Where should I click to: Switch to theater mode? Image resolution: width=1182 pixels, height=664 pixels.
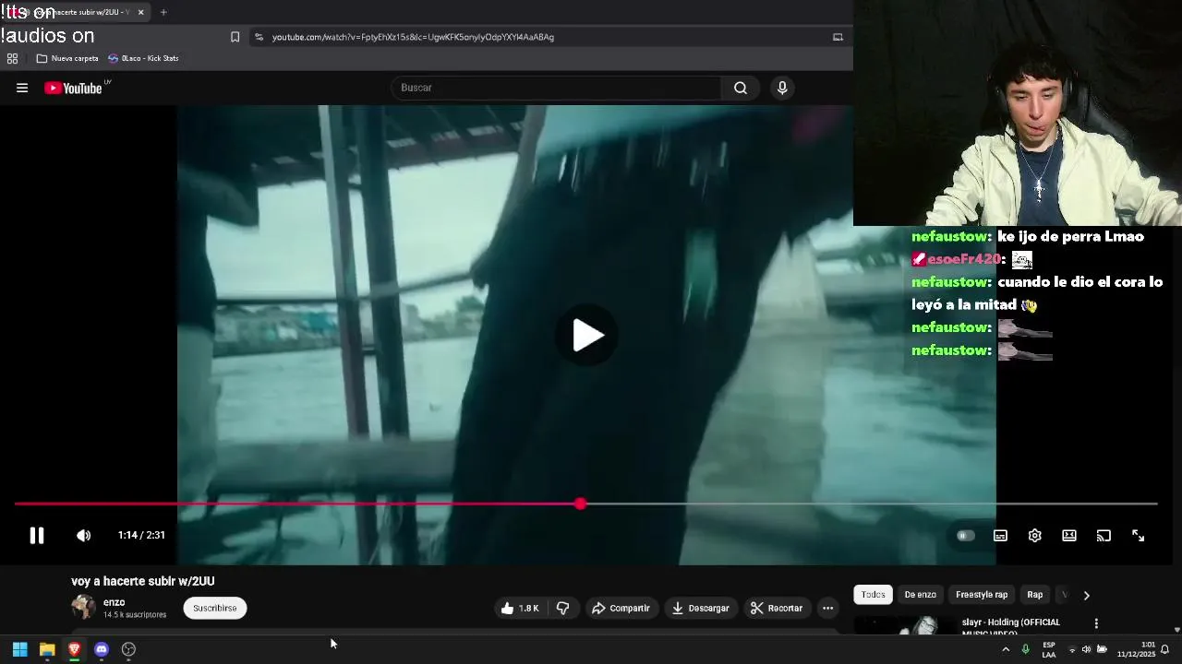click(1069, 535)
